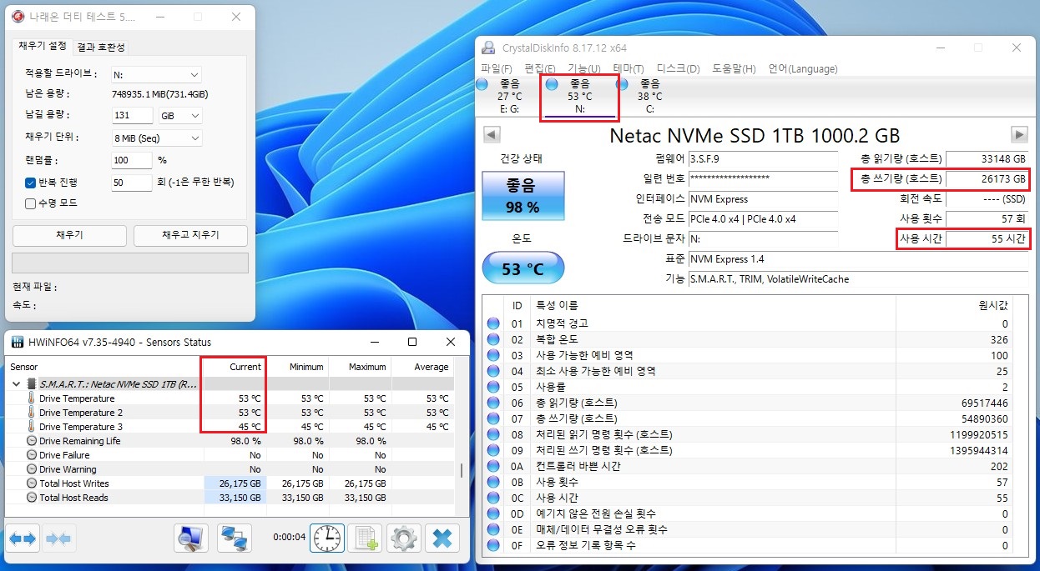The image size is (1040, 571).
Task: Open the 테마(T) menu
Action: [629, 68]
